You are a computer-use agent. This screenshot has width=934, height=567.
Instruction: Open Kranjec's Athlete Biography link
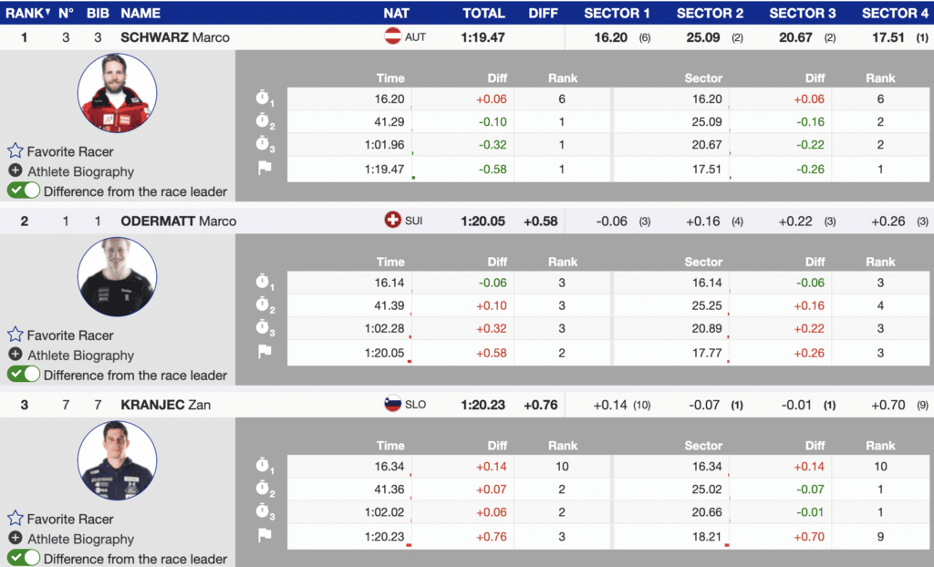[x=80, y=539]
